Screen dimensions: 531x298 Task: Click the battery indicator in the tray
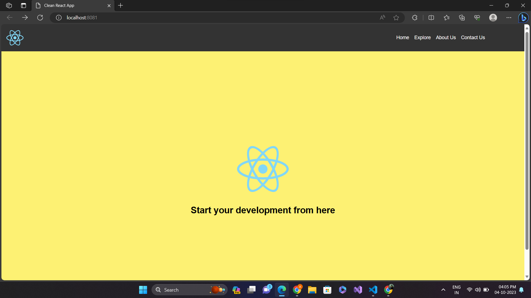click(x=486, y=290)
